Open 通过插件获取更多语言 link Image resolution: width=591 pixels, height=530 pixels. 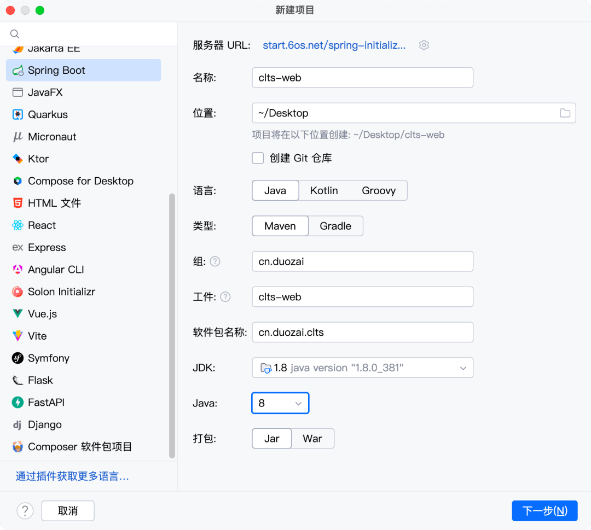click(72, 476)
